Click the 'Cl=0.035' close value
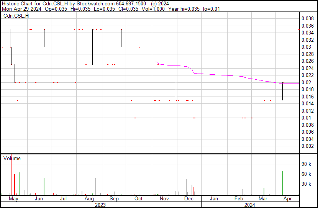Image resolution: width=318 pixels, height=208 pixels. click(x=129, y=9)
